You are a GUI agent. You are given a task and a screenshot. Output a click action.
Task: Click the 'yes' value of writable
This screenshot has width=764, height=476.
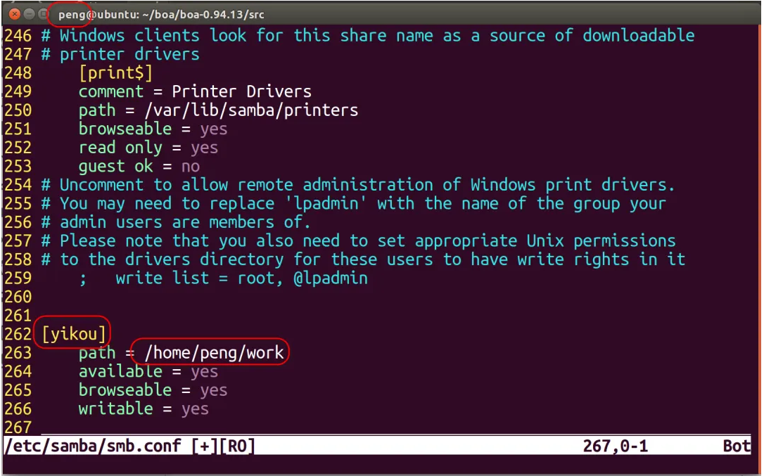point(194,409)
